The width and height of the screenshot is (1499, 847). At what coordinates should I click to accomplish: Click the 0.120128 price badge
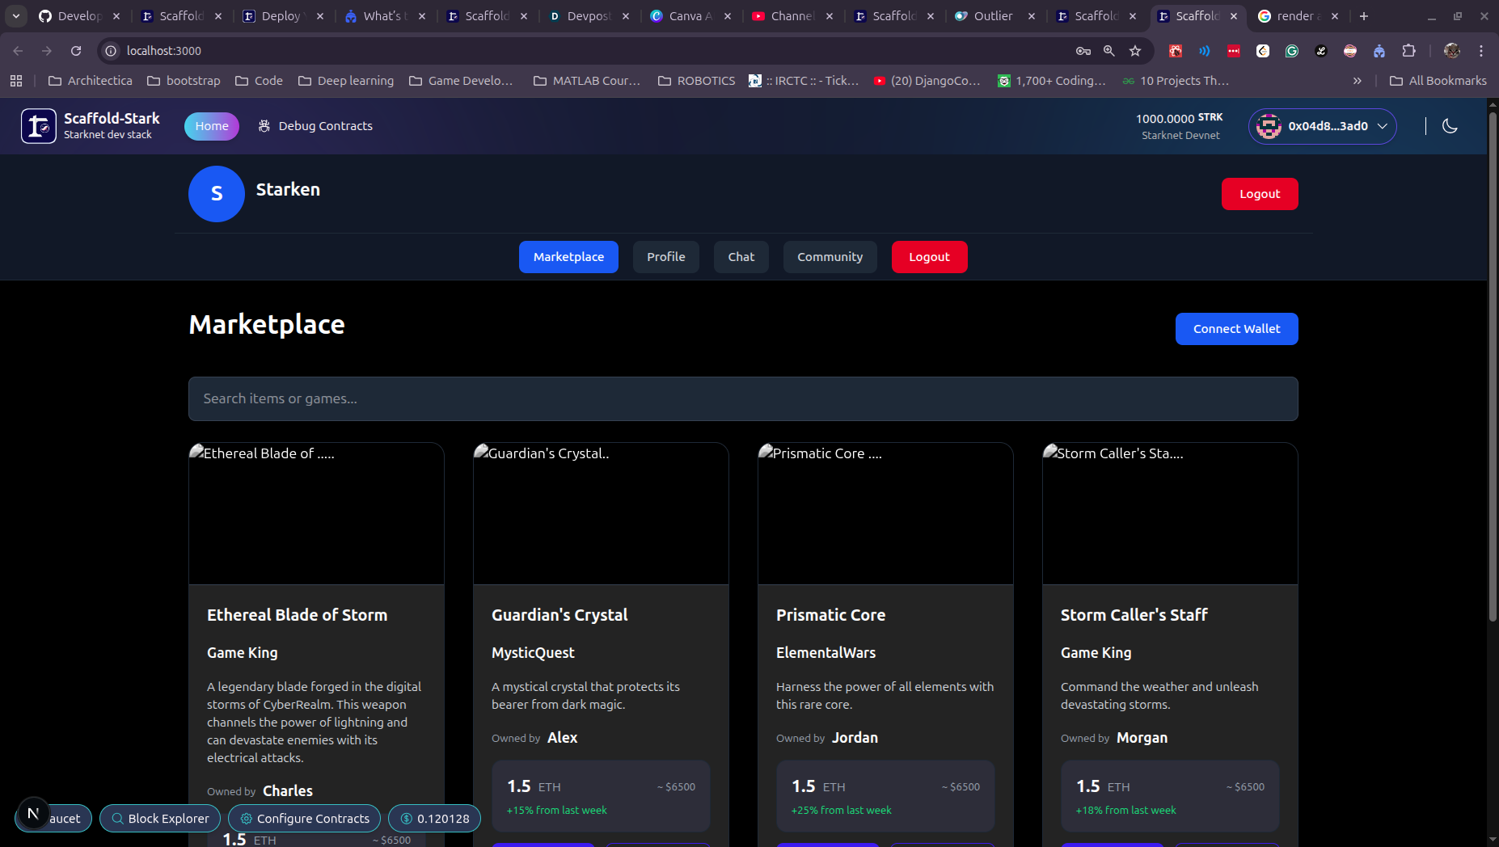click(435, 819)
